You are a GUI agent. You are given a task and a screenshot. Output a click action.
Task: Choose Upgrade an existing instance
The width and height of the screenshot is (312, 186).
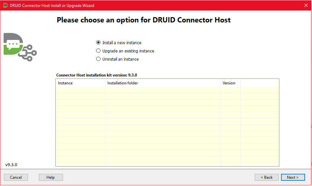[98, 51]
